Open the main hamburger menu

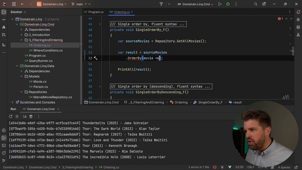coord(14,4)
